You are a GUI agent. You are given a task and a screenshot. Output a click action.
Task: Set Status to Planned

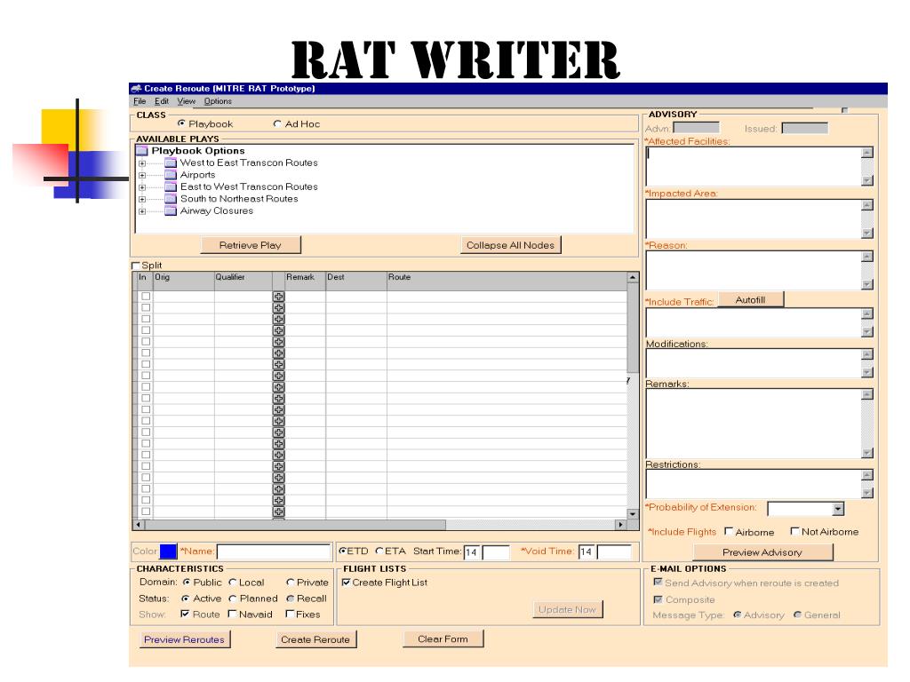(232, 599)
